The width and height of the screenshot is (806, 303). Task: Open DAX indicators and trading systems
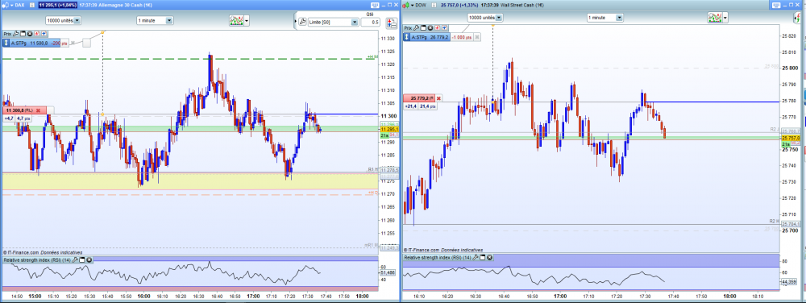click(x=236, y=20)
